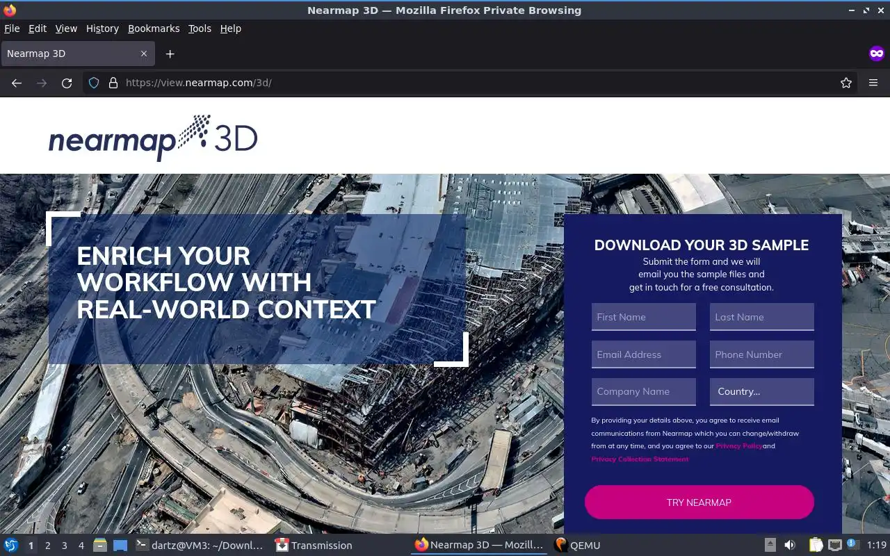Click the Last Name field

761,317
